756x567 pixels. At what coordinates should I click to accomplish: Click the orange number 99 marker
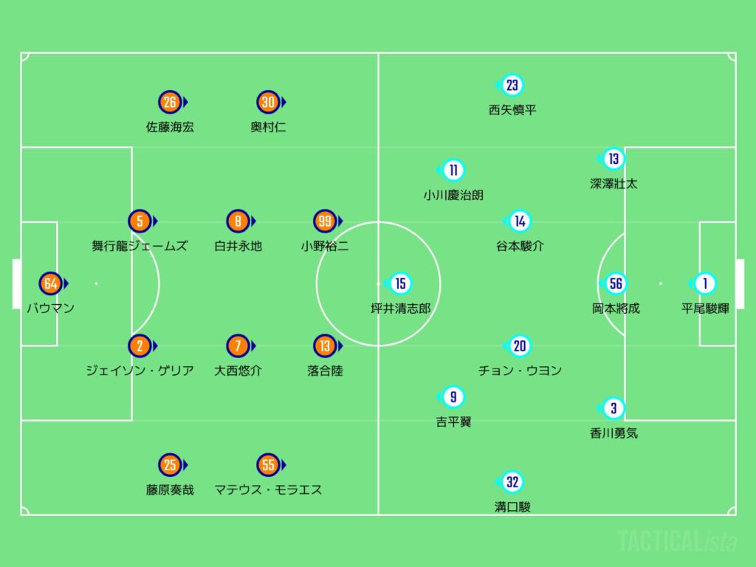pyautogui.click(x=324, y=221)
